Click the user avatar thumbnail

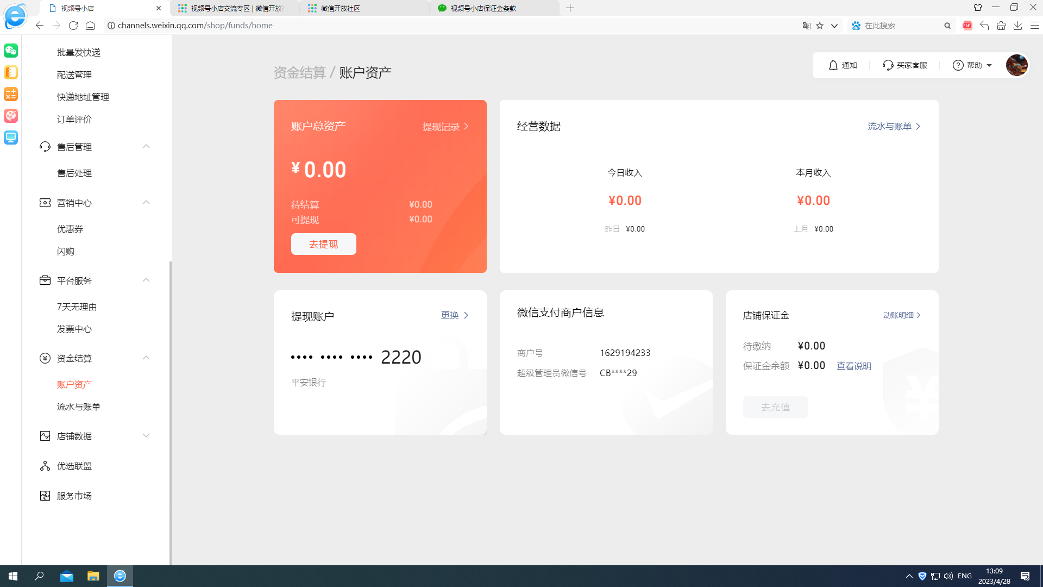[x=1016, y=65]
